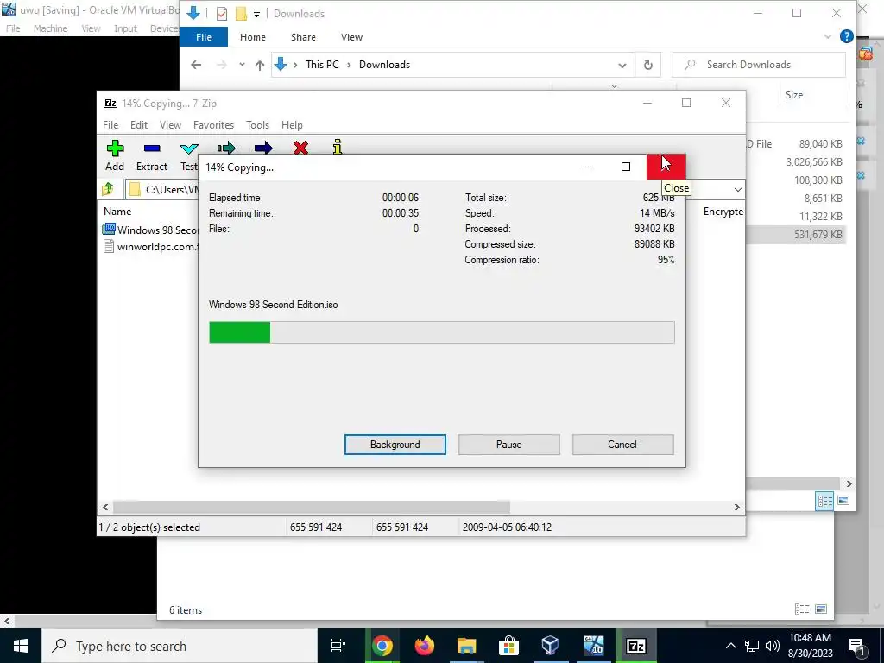This screenshot has height=663, width=884.
Task: Click the volume speaker icon
Action: [773, 646]
